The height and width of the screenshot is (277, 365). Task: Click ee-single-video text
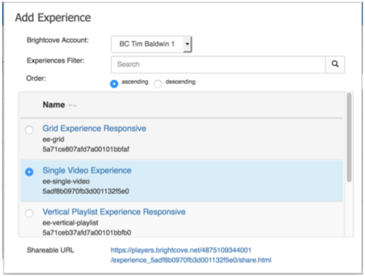(66, 182)
